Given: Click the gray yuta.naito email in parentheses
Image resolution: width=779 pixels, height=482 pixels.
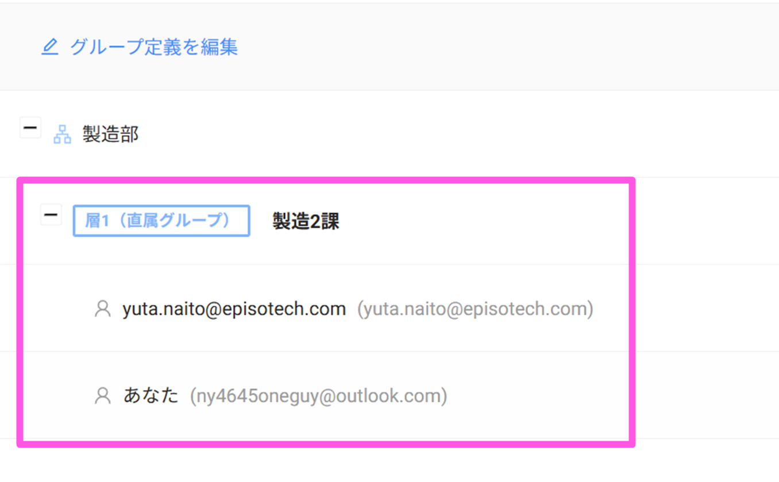Looking at the screenshot, I should (x=475, y=309).
